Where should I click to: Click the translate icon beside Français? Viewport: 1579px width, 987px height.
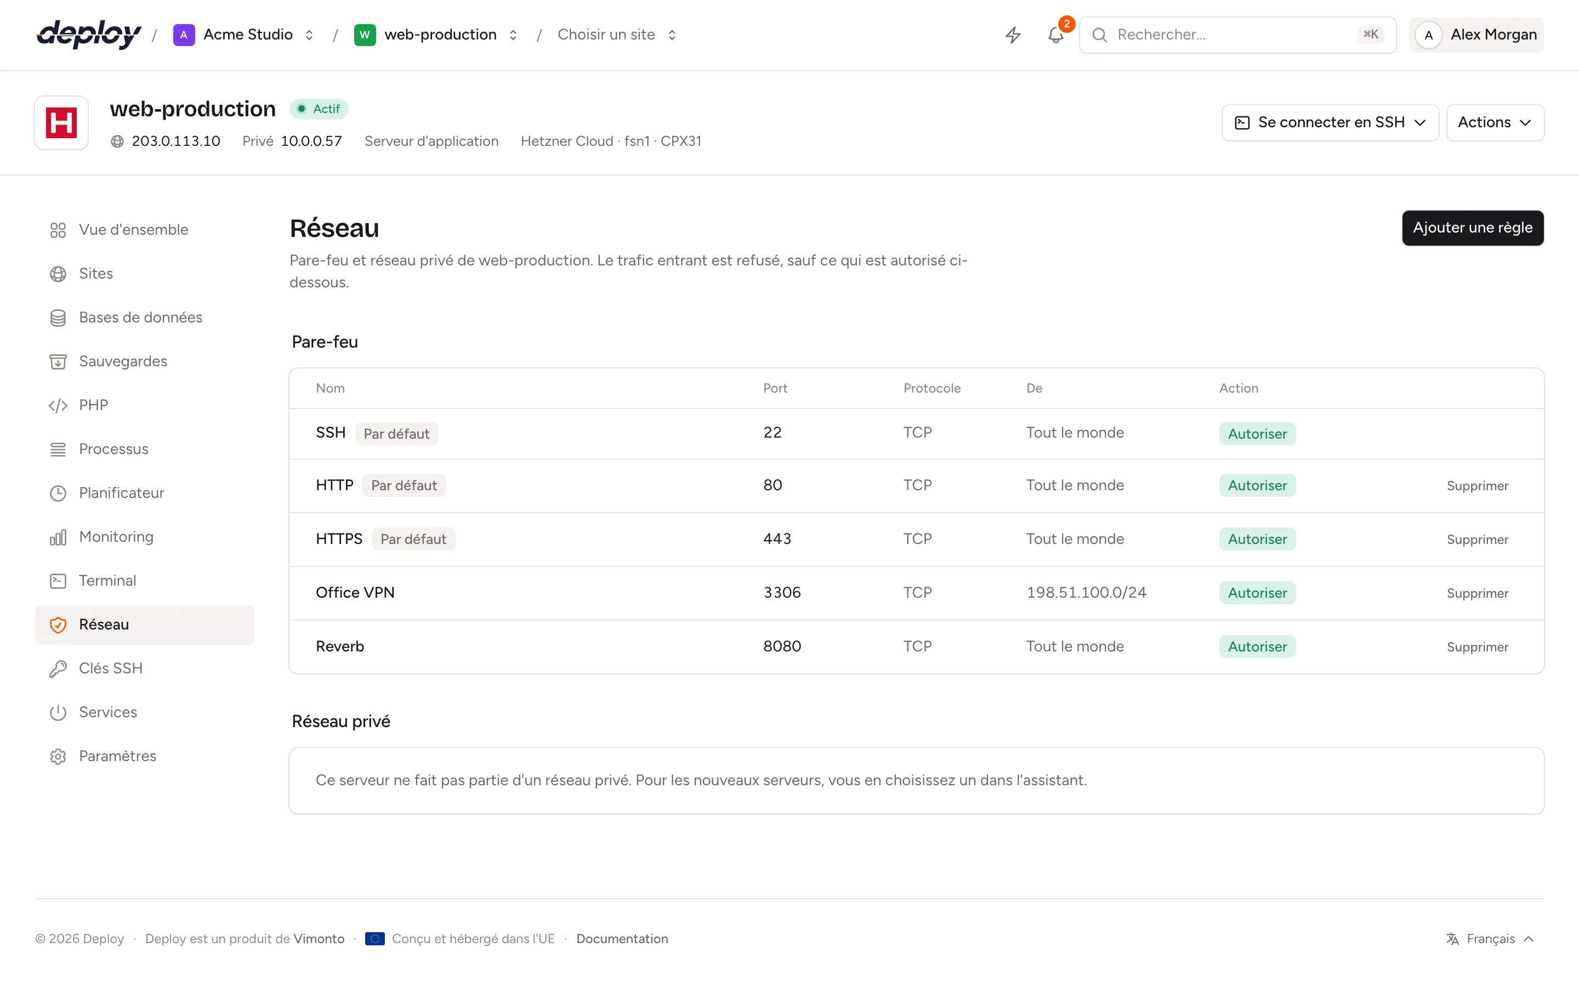[1452, 939]
